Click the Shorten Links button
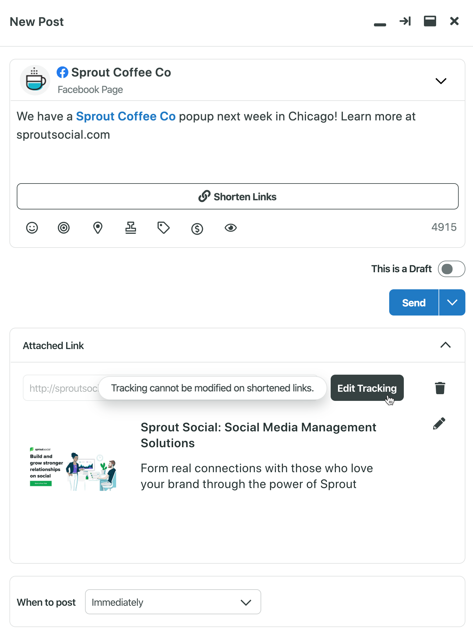The image size is (473, 635). 237,196
